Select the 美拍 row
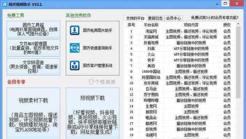 180,66
